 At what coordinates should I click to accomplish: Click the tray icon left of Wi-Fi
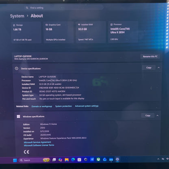click(163, 159)
